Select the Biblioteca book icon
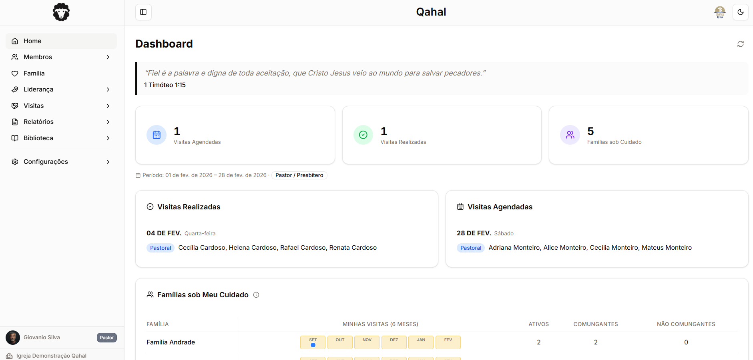 (14, 138)
